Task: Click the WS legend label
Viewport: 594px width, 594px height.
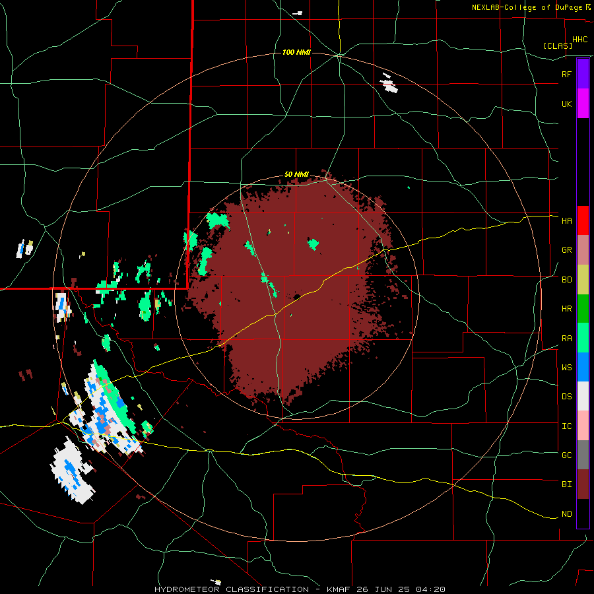Action: pos(566,368)
